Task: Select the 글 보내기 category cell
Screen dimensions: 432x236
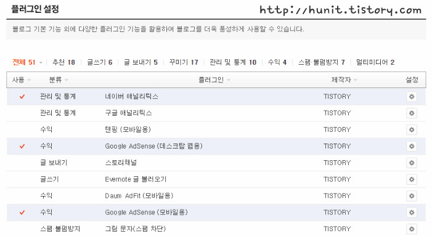Action: 54,163
